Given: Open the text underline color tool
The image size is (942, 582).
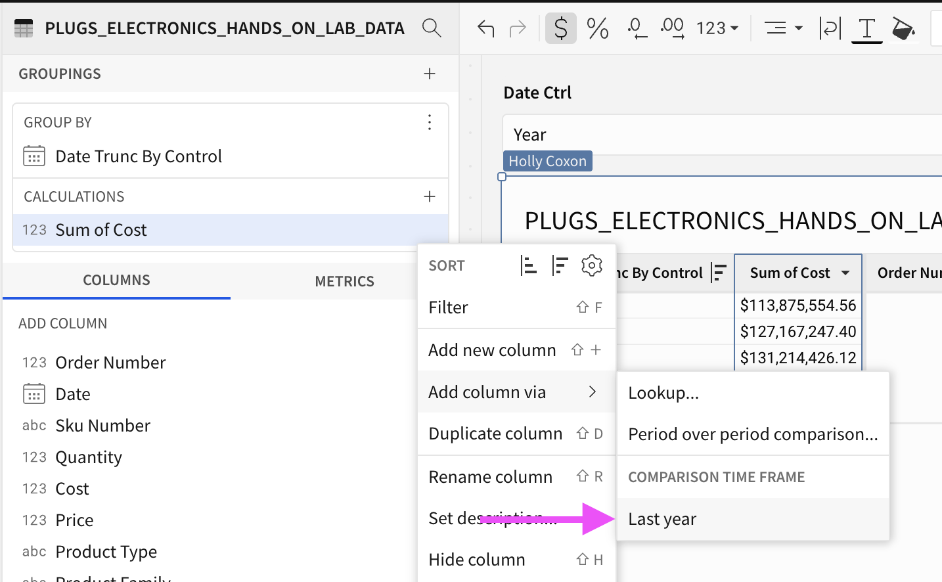Looking at the screenshot, I should pyautogui.click(x=866, y=28).
